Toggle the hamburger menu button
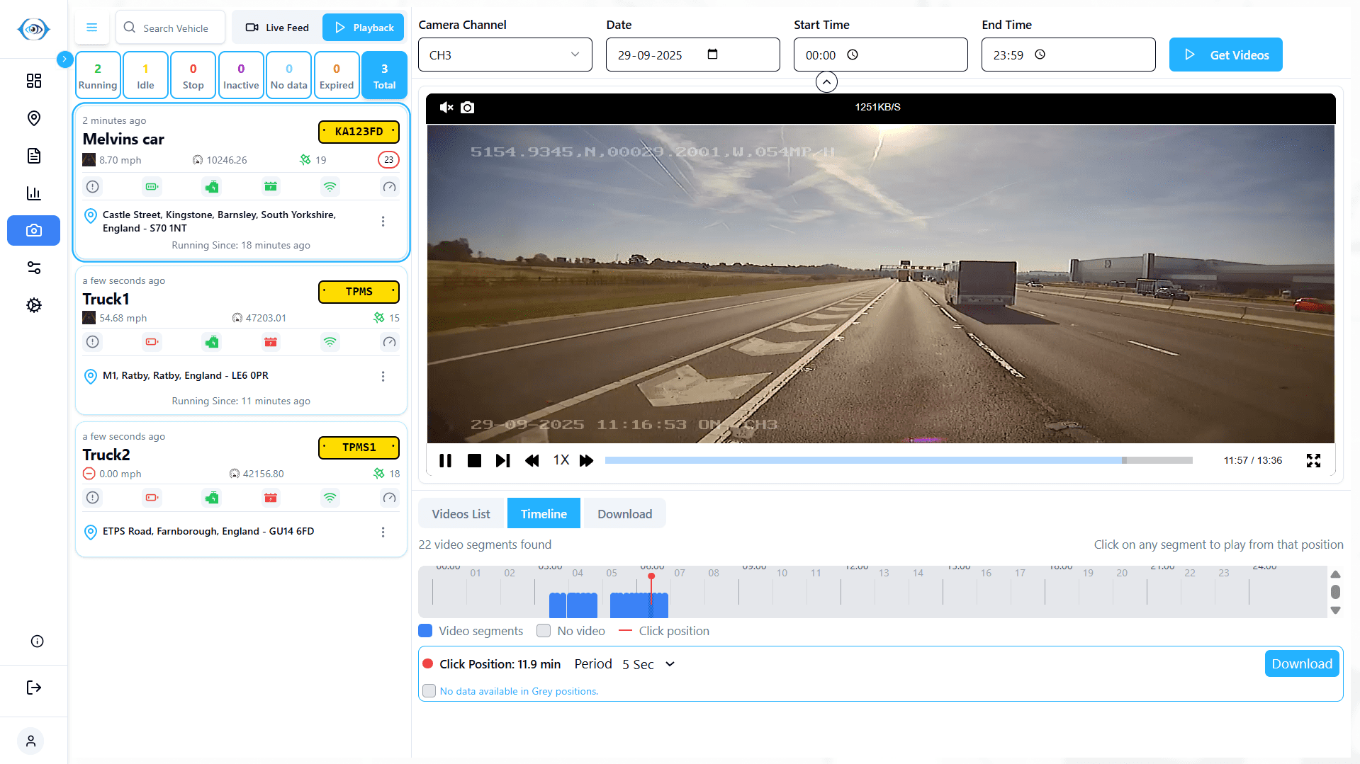 click(x=91, y=28)
